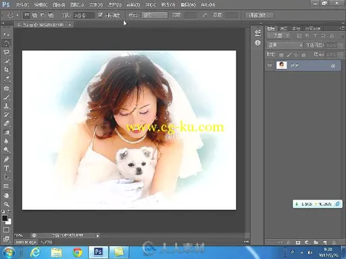Viewport: 346px width, 259px height.
Task: Click the delete layer trash icon
Action: click(x=334, y=242)
